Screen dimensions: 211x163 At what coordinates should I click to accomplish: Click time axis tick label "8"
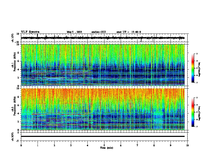154,145
